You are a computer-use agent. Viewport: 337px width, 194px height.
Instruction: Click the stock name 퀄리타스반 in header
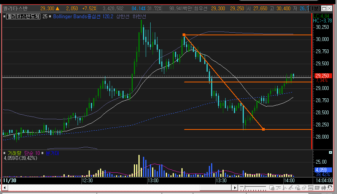(x=16, y=9)
